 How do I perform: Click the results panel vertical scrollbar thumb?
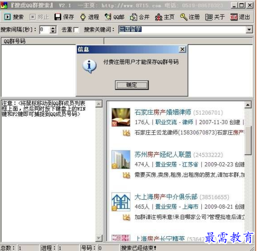coord(248,140)
